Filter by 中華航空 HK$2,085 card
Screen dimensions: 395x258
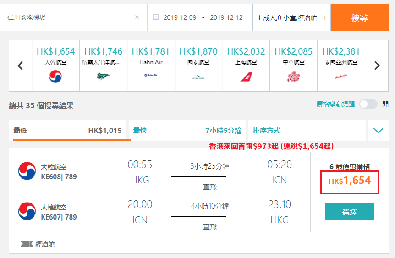pyautogui.click(x=293, y=66)
